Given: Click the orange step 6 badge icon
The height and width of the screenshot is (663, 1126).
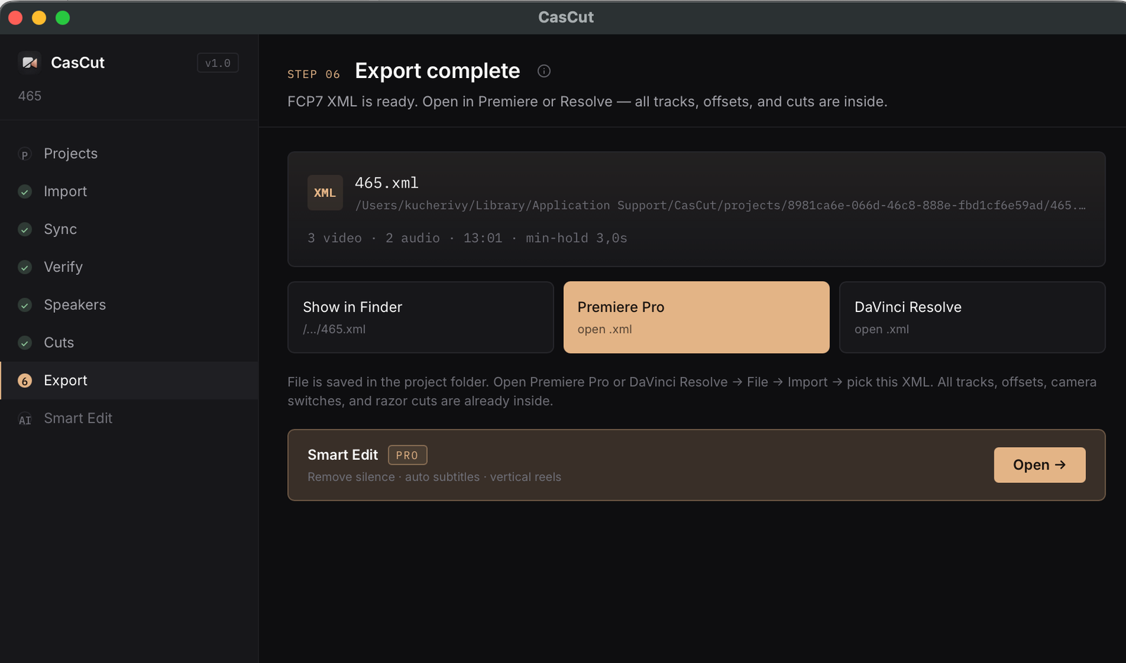Looking at the screenshot, I should (x=25, y=381).
